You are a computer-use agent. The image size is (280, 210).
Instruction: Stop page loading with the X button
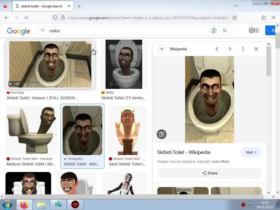pyautogui.click(x=26, y=18)
